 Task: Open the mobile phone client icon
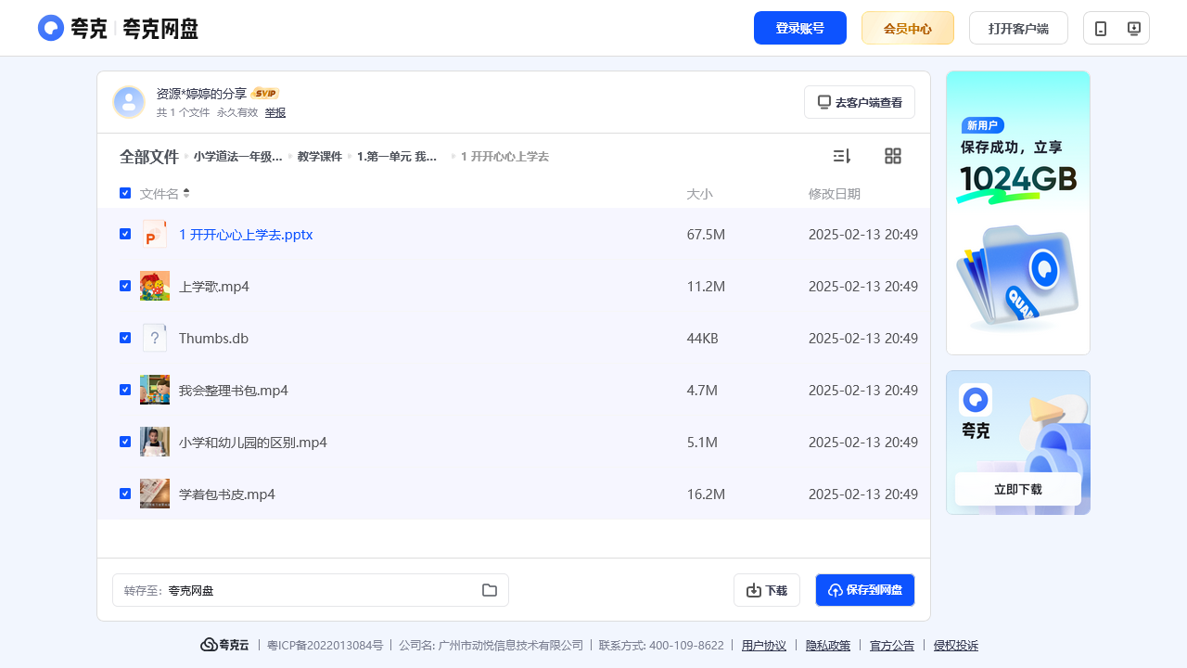(1101, 28)
